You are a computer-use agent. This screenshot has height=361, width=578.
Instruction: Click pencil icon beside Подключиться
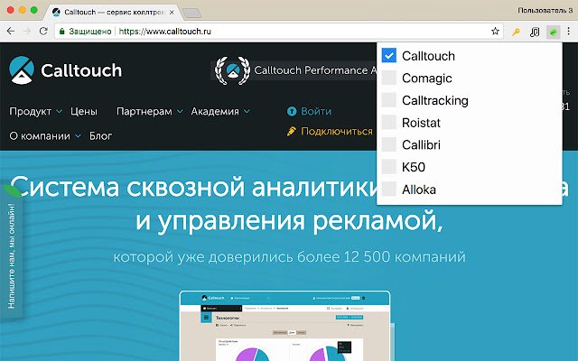coord(291,131)
